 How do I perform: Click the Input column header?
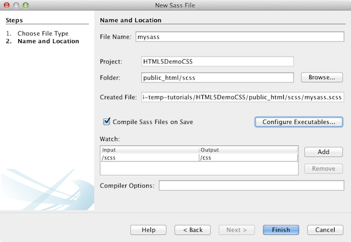click(x=150, y=150)
